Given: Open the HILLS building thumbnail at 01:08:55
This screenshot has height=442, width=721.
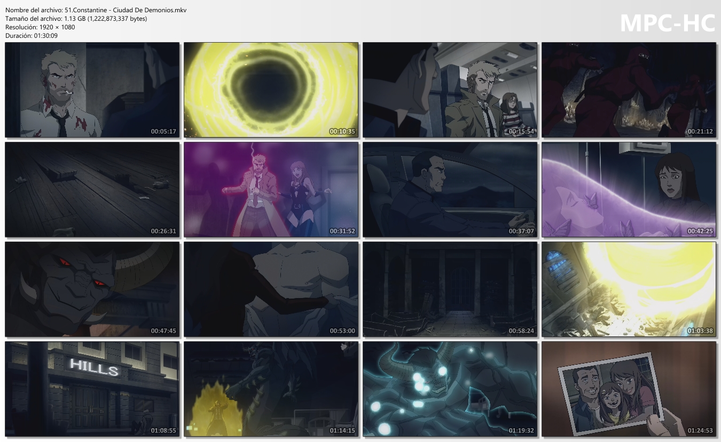Looking at the screenshot, I should 92,389.
